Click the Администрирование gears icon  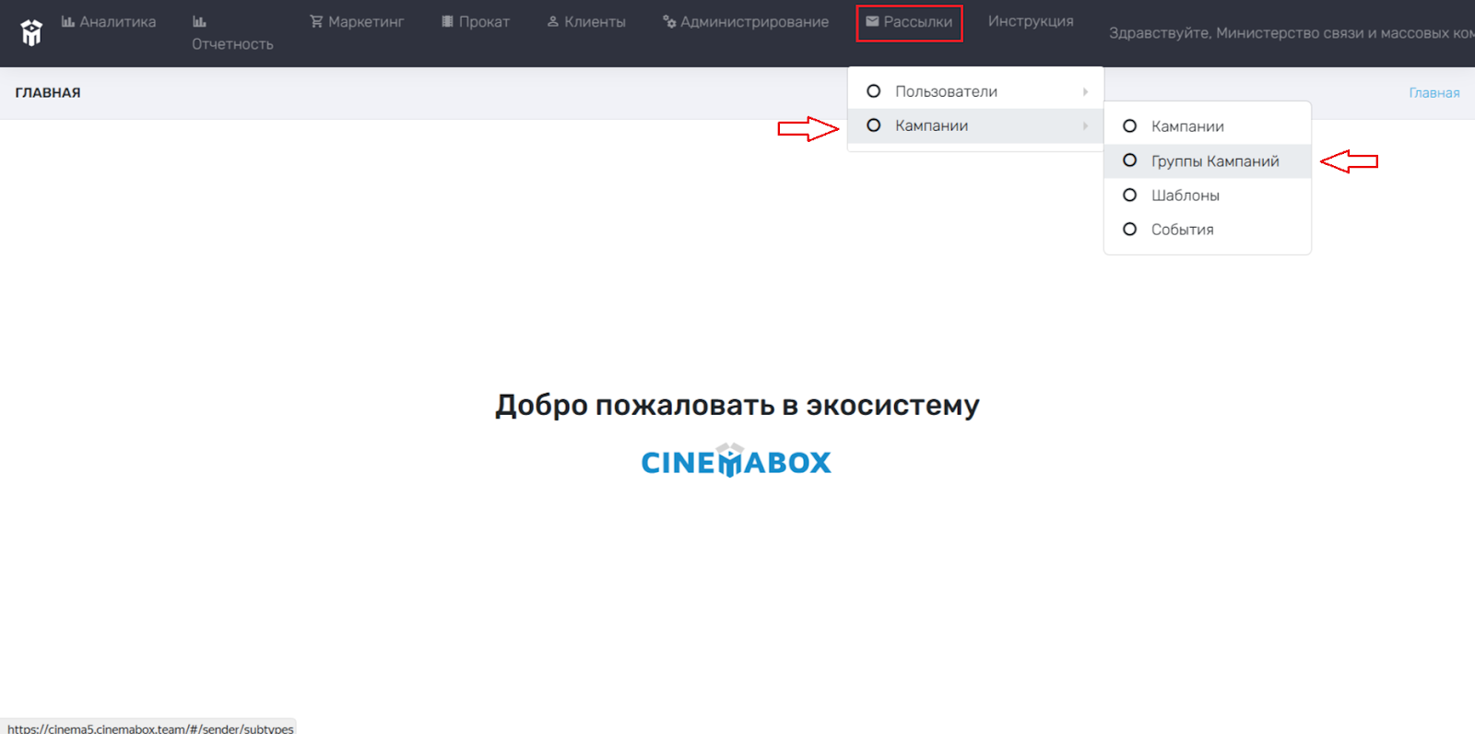[669, 21]
